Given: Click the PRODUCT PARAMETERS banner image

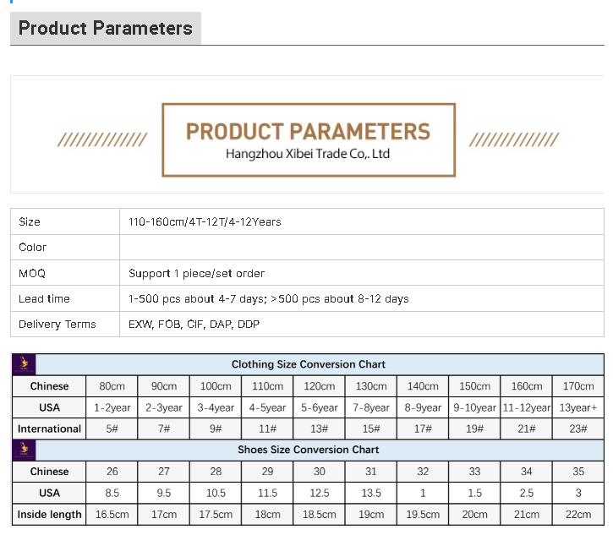Looking at the screenshot, I should click(308, 139).
